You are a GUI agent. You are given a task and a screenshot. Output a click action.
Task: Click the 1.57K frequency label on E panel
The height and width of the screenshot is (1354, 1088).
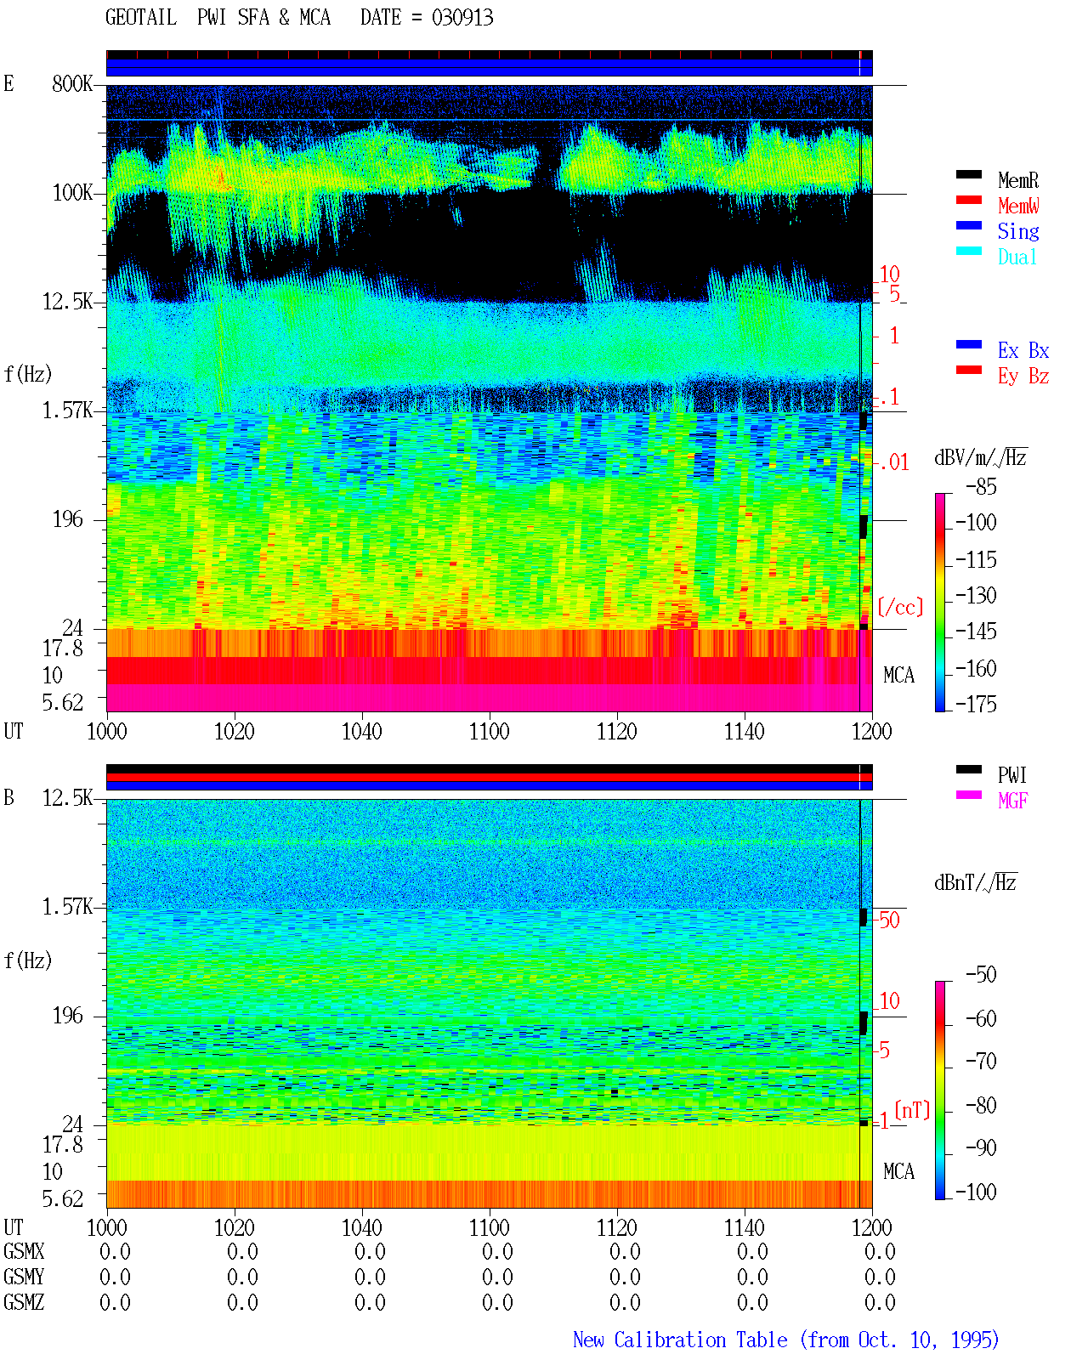tap(67, 410)
